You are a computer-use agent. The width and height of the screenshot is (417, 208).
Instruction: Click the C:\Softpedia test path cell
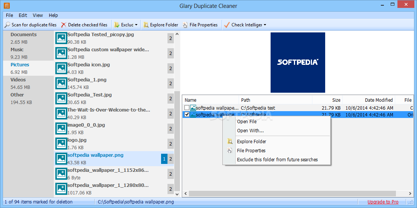click(x=258, y=108)
